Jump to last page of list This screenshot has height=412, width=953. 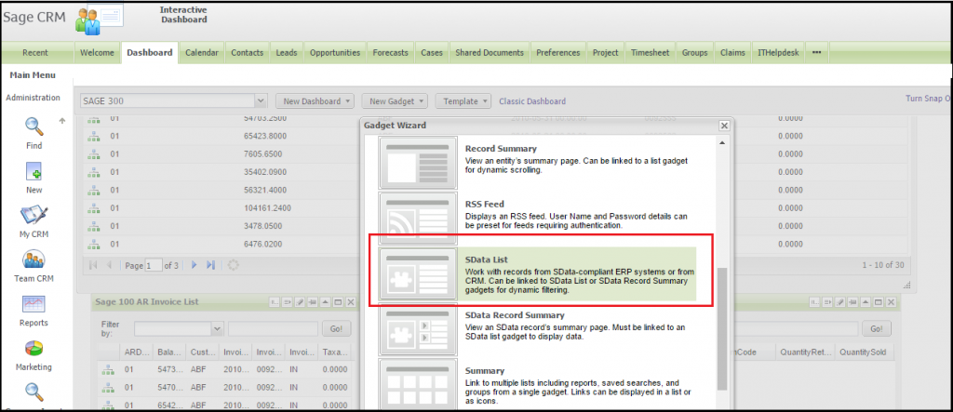click(210, 265)
